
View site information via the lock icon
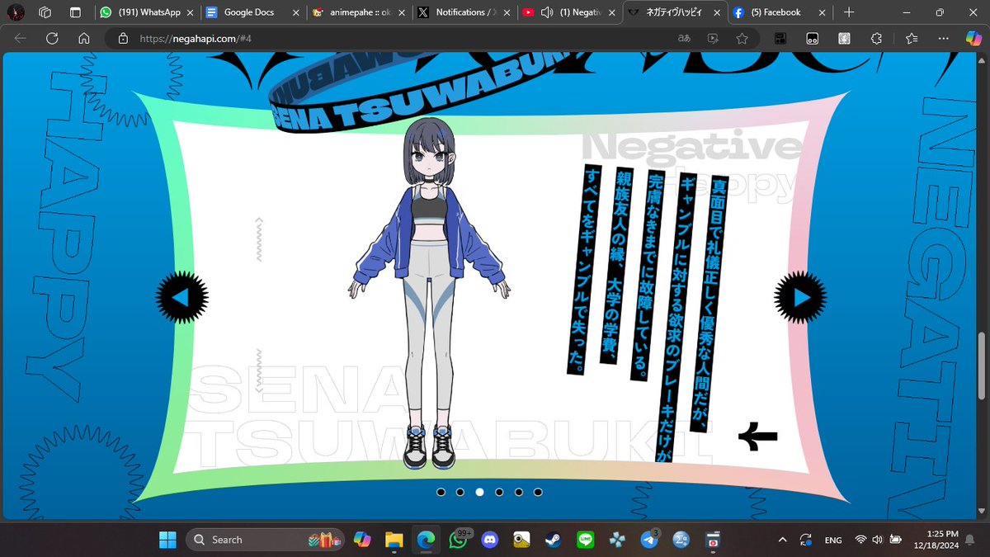coord(123,38)
